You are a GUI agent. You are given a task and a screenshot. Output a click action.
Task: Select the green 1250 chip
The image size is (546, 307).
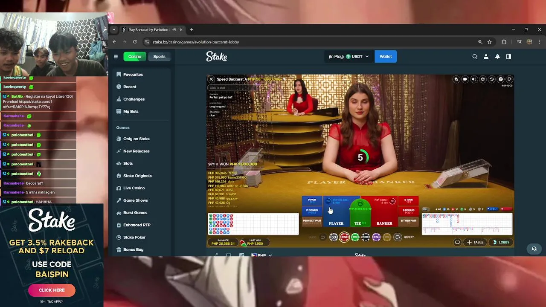coord(355,237)
